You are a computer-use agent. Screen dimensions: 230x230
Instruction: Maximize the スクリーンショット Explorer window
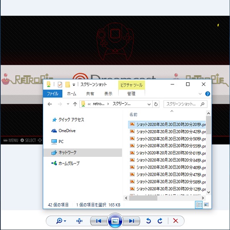point(188,84)
